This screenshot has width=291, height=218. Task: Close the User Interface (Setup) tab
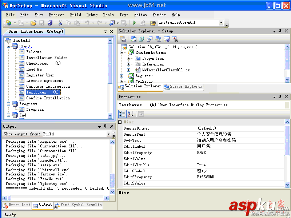111,32
